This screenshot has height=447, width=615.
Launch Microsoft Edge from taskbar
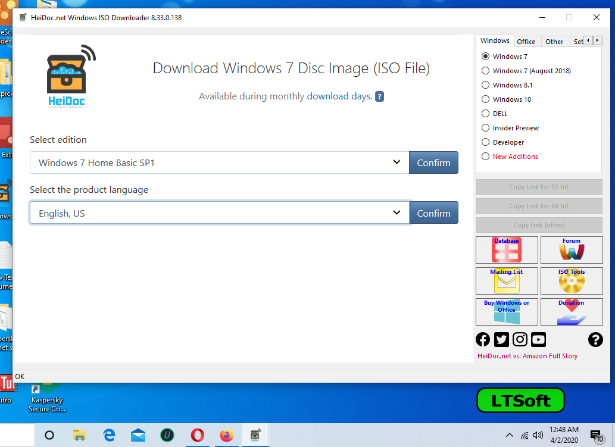[108, 435]
